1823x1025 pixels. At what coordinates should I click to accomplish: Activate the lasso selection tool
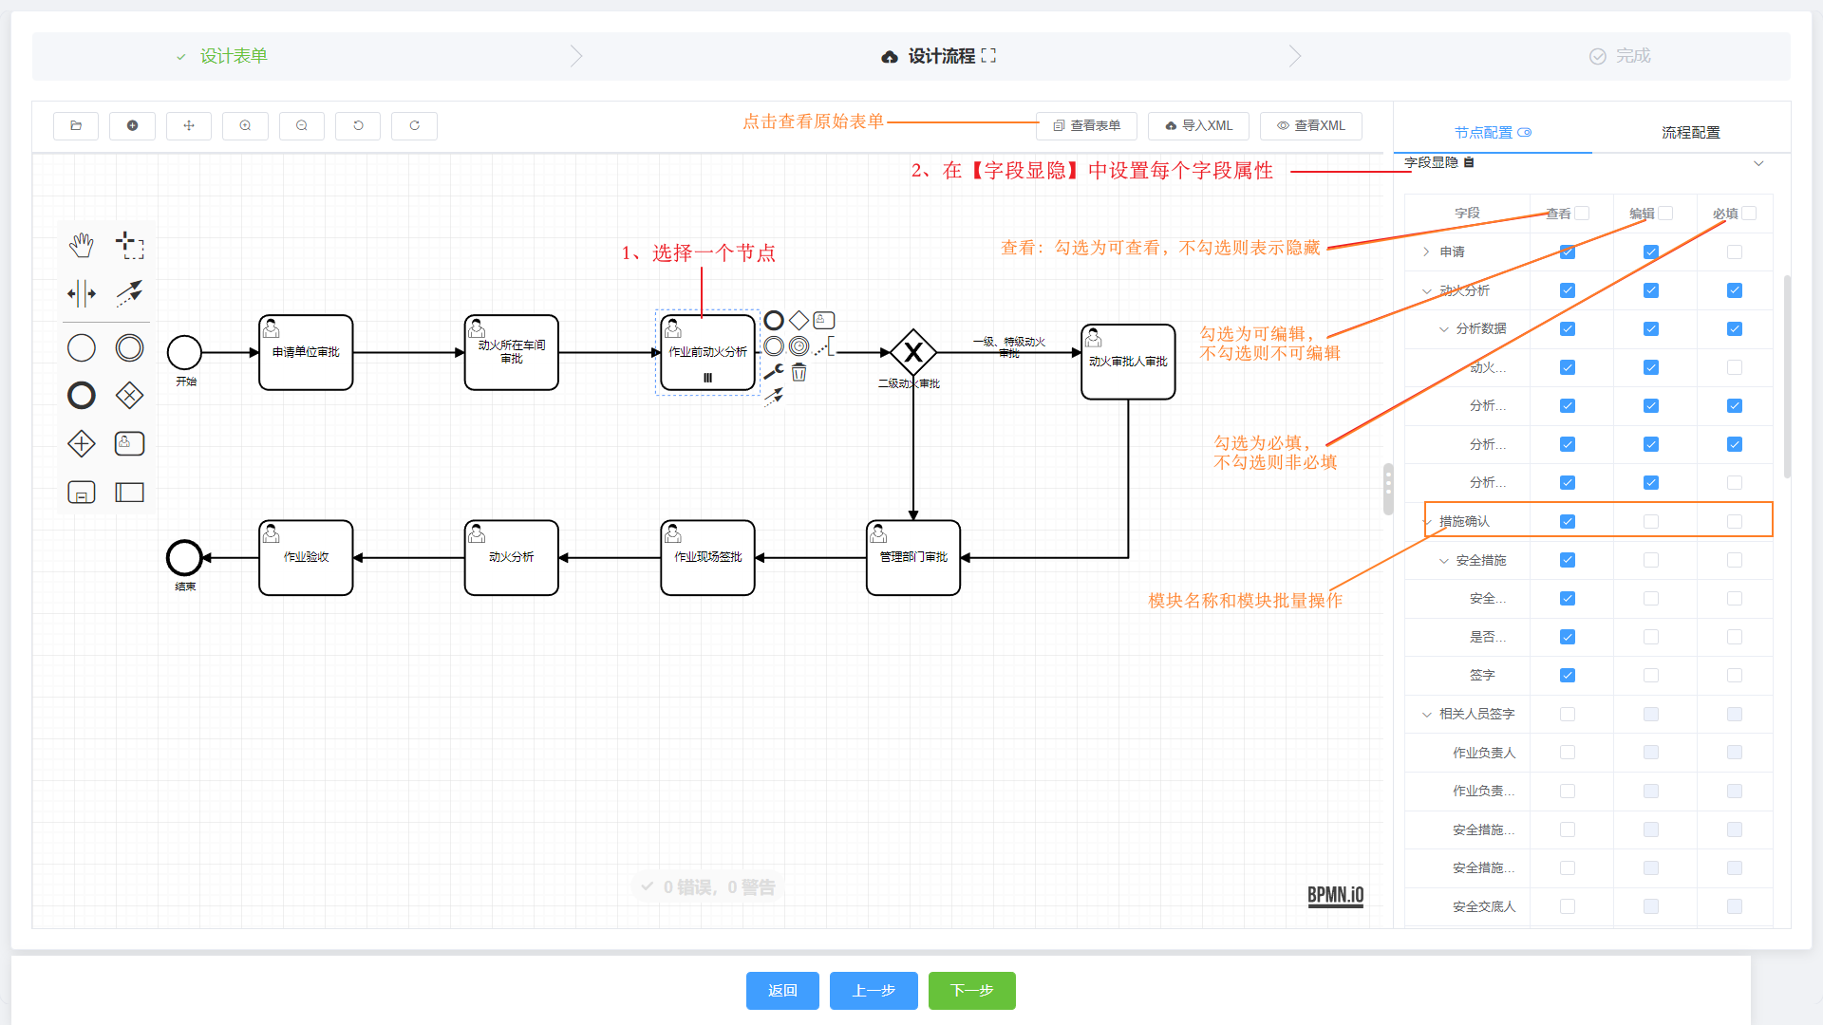coord(129,245)
